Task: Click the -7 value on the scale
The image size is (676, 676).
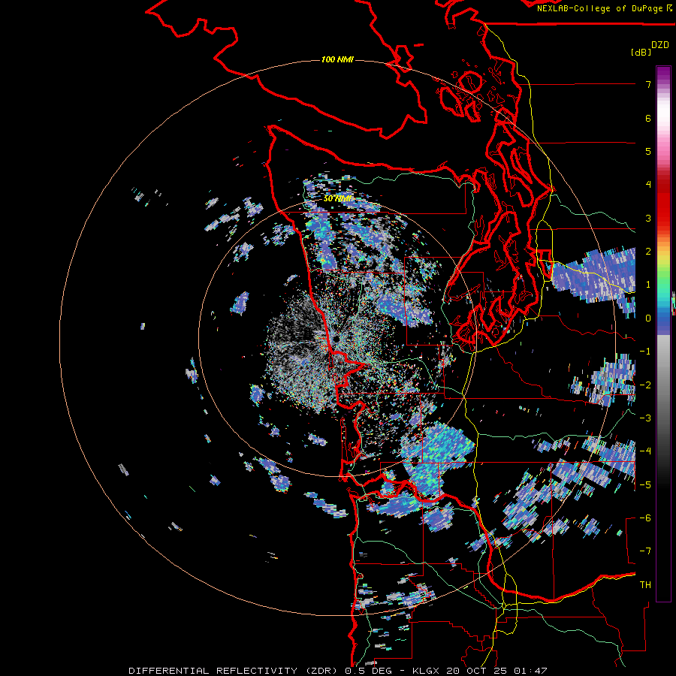Action: [x=645, y=551]
